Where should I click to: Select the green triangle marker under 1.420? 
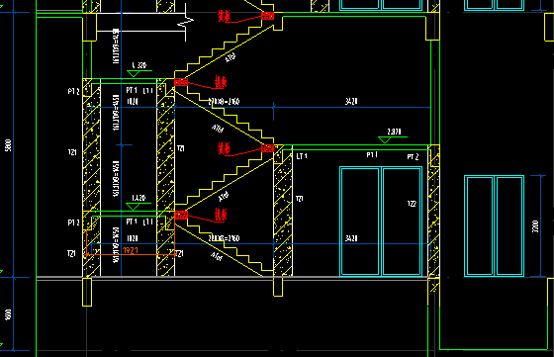pyautogui.click(x=133, y=207)
